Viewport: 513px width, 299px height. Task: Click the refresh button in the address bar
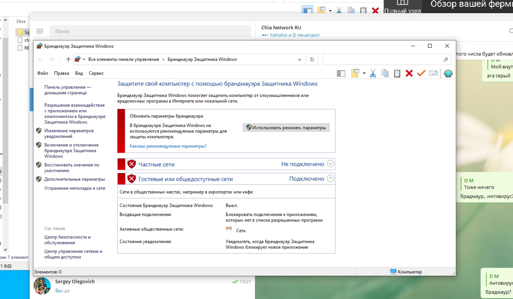click(312, 59)
